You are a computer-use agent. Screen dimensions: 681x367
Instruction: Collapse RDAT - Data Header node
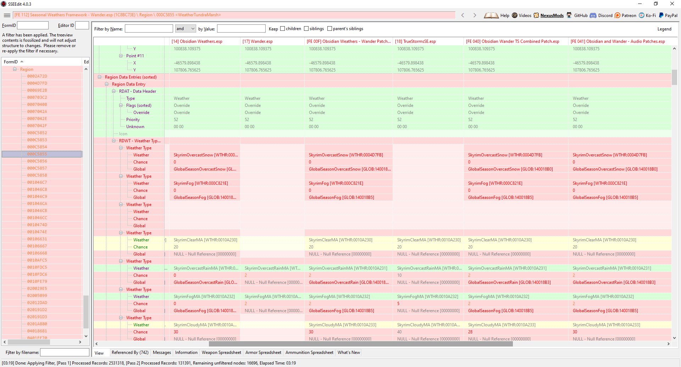click(x=114, y=91)
